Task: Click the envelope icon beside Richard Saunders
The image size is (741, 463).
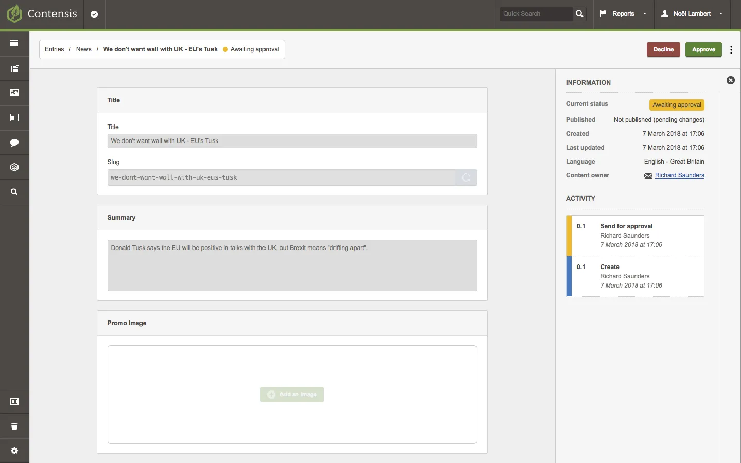Action: point(648,176)
